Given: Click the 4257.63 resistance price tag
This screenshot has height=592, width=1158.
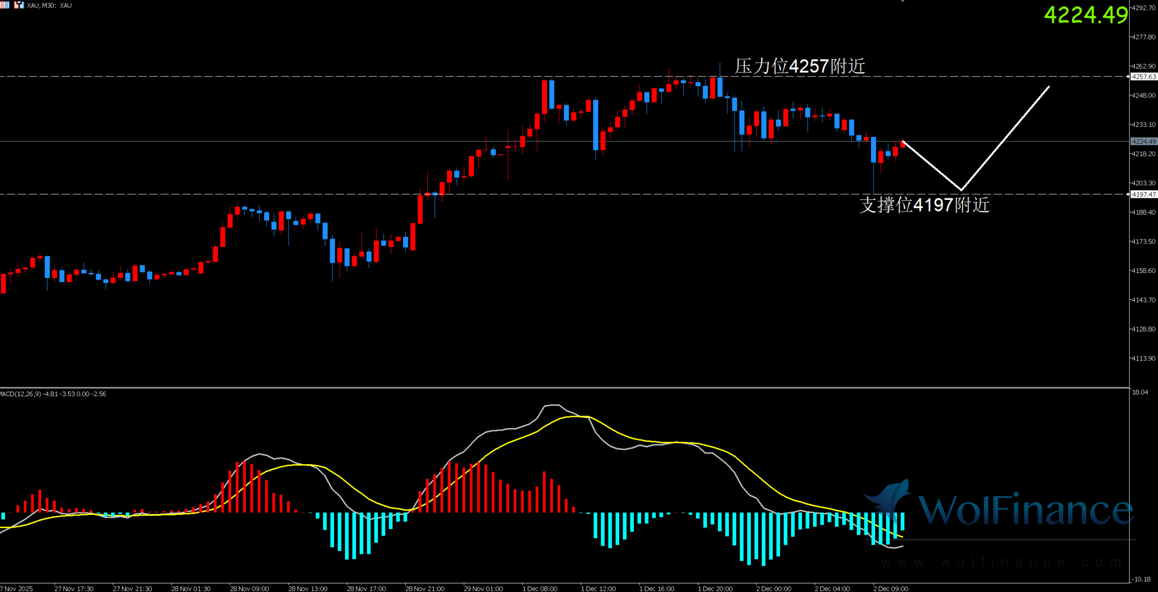Looking at the screenshot, I should (x=1144, y=77).
